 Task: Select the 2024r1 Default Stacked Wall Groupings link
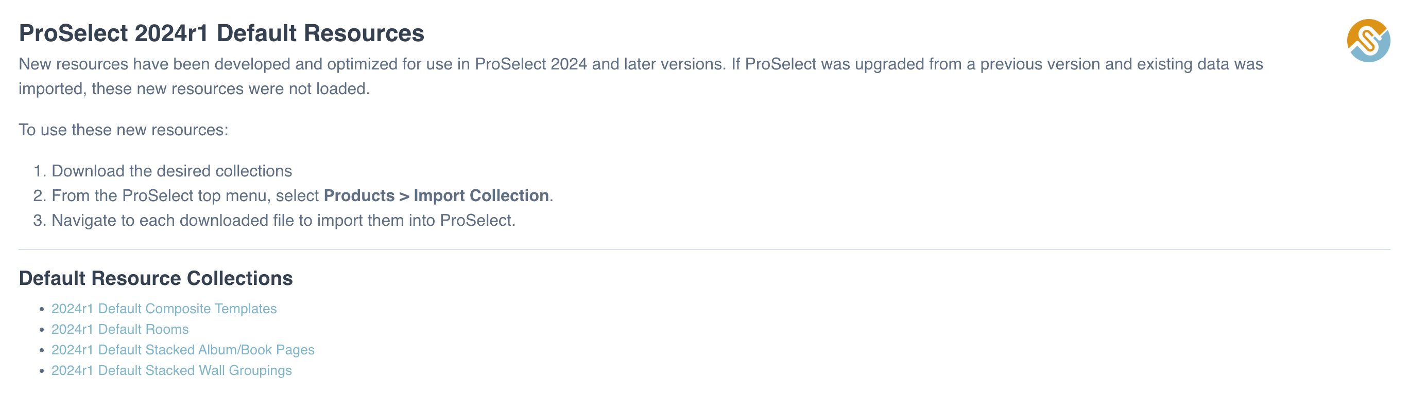(171, 370)
